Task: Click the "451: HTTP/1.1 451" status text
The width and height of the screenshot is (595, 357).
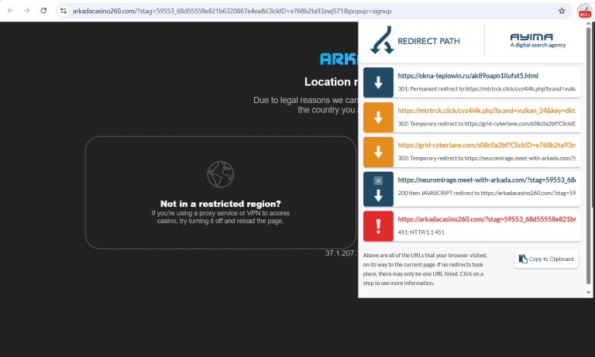Action: pos(421,232)
